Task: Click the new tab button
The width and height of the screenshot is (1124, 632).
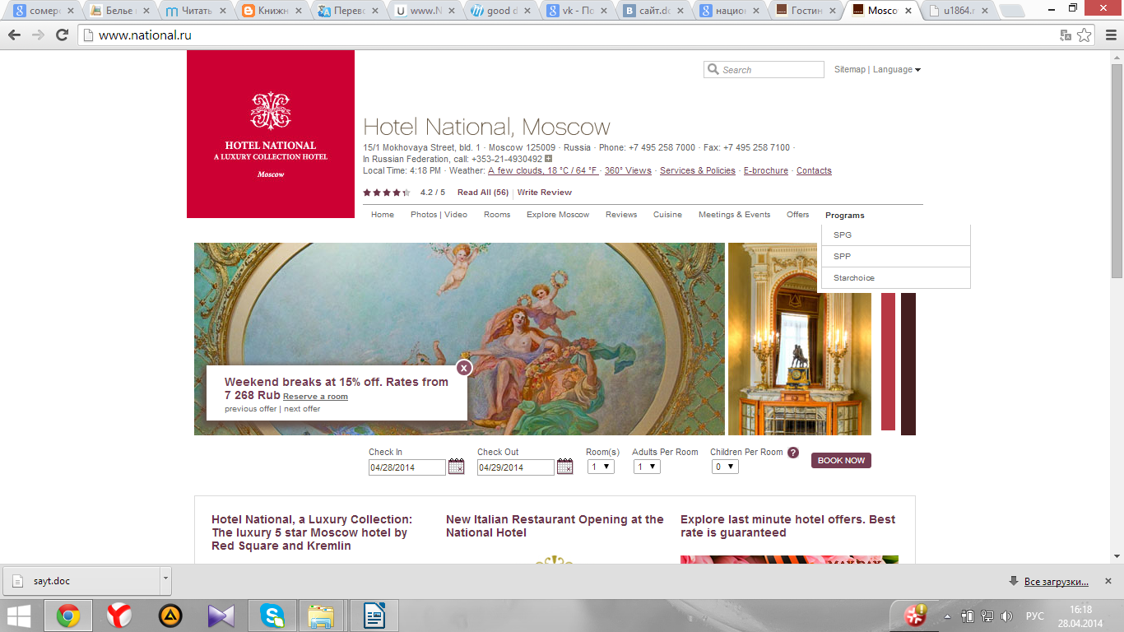Action: (x=1010, y=11)
